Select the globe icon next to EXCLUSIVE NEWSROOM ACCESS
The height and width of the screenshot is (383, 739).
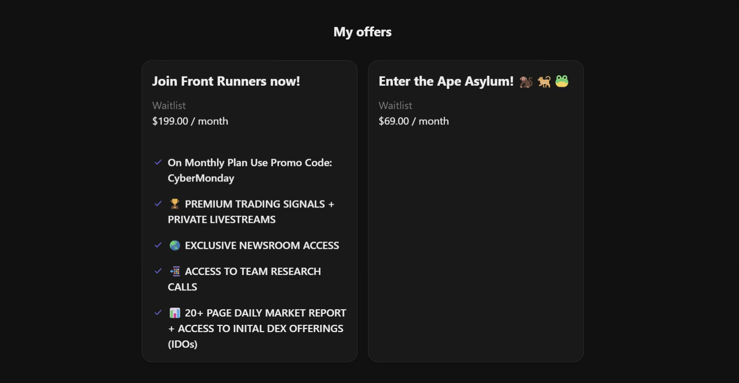(x=174, y=245)
